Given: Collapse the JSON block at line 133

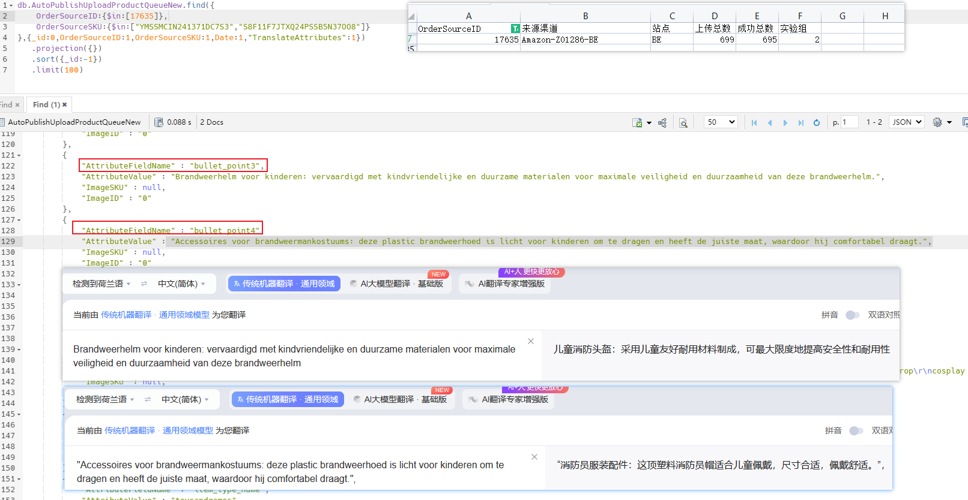Looking at the screenshot, I should coord(19,285).
